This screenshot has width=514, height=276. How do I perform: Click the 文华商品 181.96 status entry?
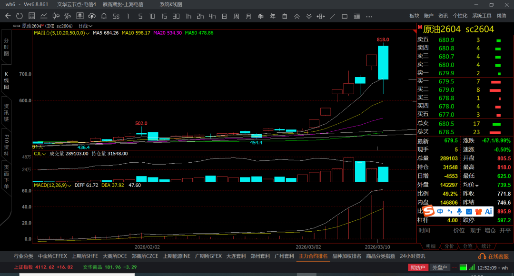click(109, 267)
